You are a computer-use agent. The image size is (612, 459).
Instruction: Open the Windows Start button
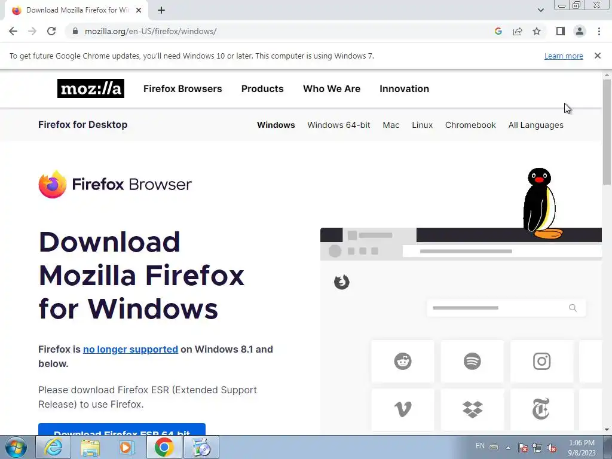coord(16,447)
